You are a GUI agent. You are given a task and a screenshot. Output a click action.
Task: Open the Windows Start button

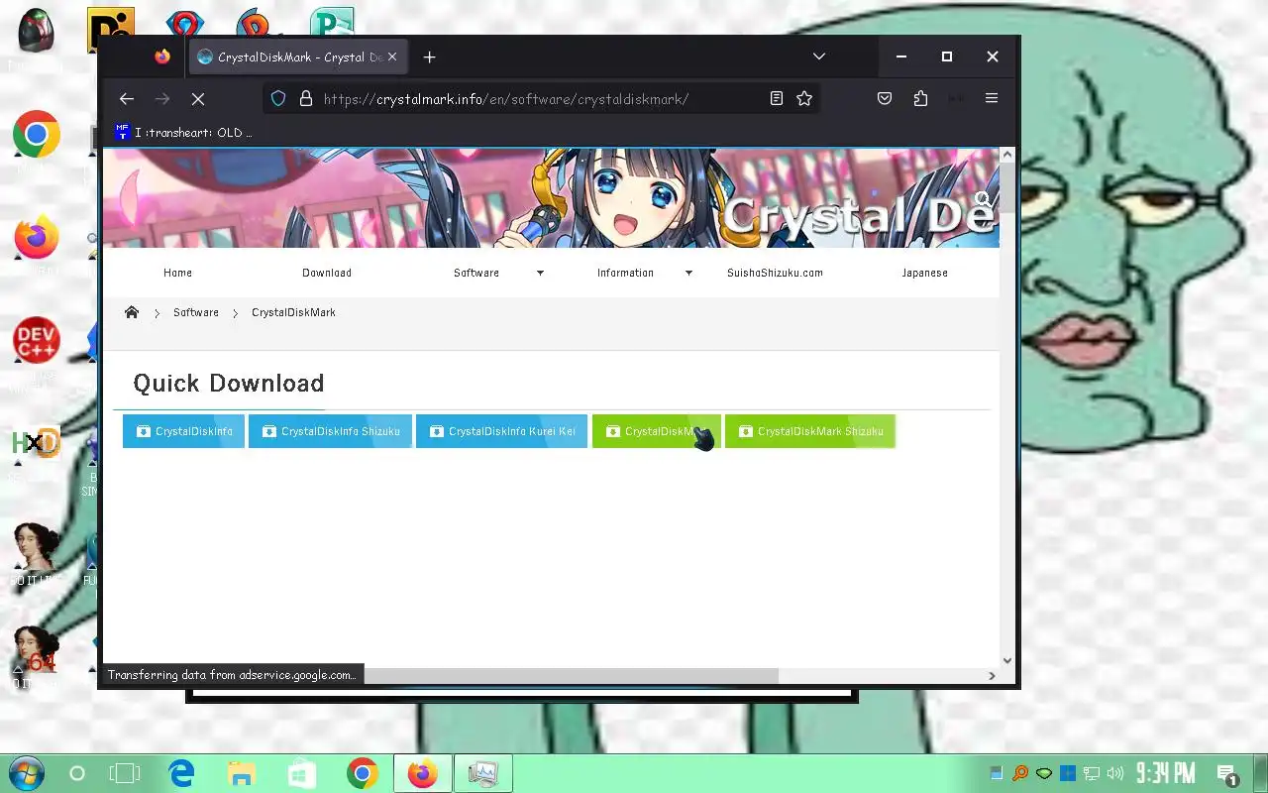click(x=25, y=773)
